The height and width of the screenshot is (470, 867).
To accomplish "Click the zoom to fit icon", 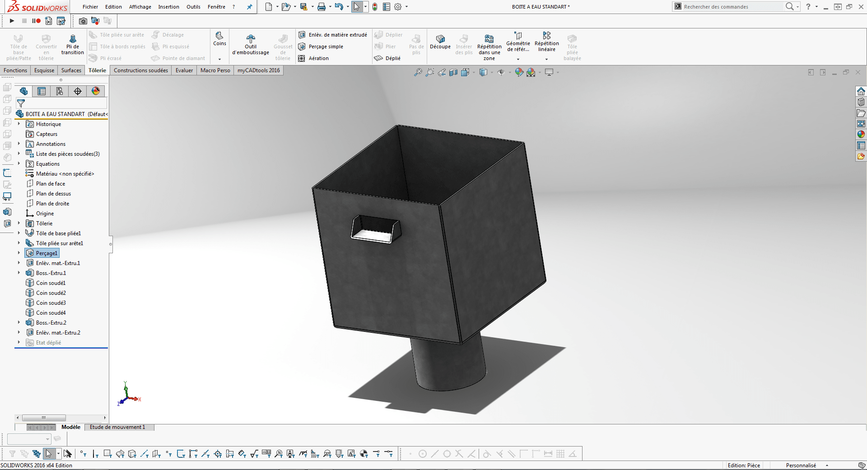I will [418, 72].
